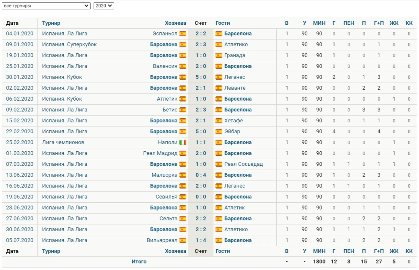Click the Spain flag next to Хетафе
Image resolution: width=419 pixels, height=270 pixels.
(219, 121)
